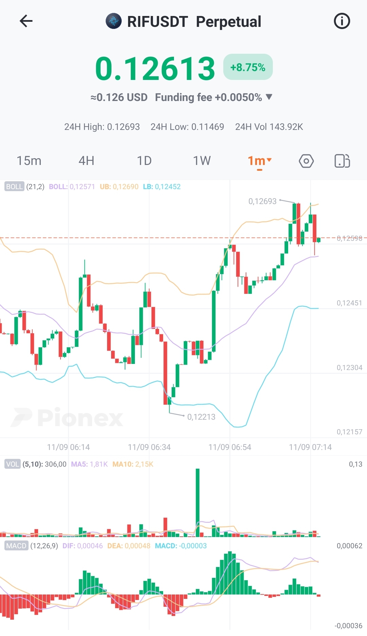Tap the 0,12598 current price line label
367x636 pixels.
[349, 238]
